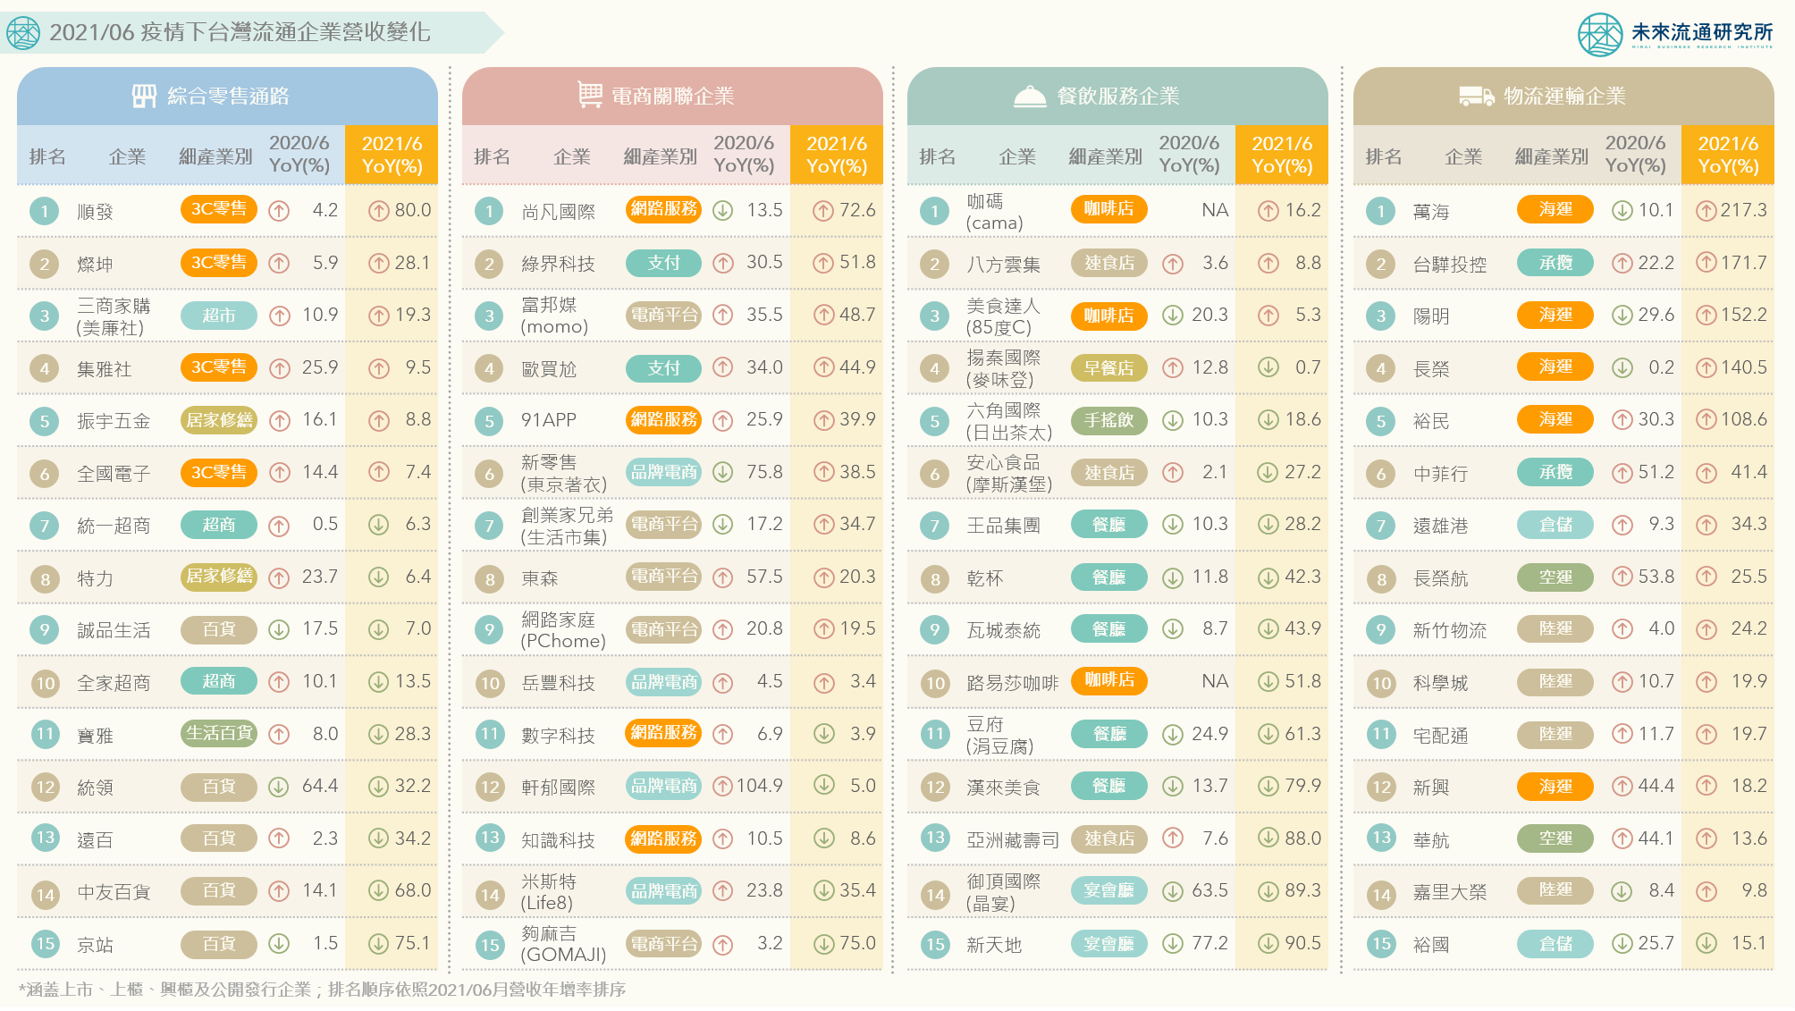The height and width of the screenshot is (1011, 1795).
Task: Click the 承攬 tag in the 台驊投控 row
Action: click(1555, 263)
